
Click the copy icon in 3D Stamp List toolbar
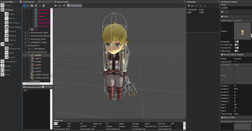(x=36, y=6)
